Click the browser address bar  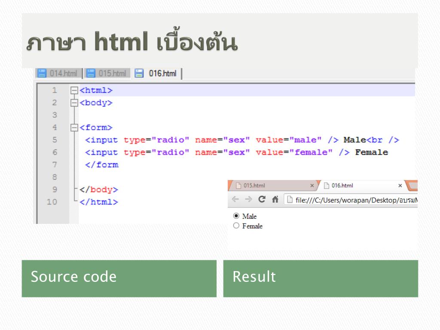(x=351, y=200)
